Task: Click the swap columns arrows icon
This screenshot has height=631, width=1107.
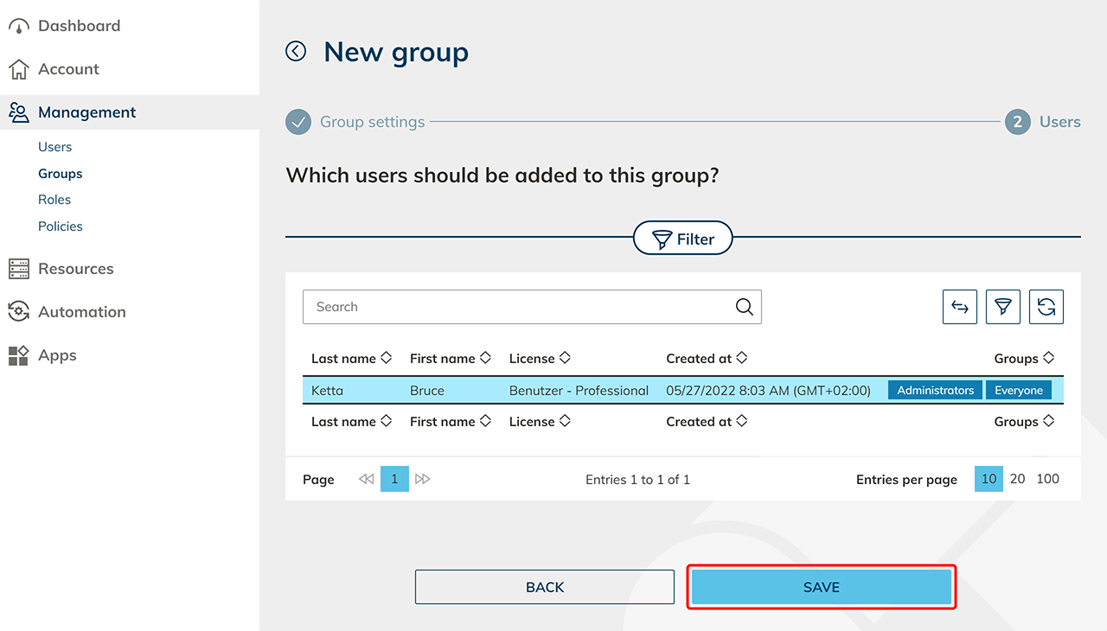Action: coord(959,307)
